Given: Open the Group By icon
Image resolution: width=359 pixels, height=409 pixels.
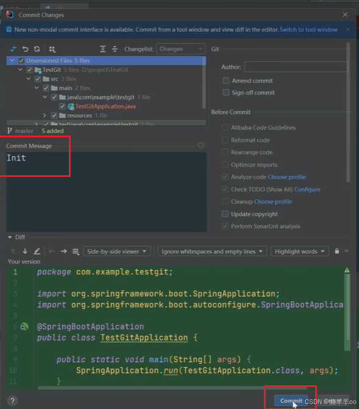Looking at the screenshot, I should point(52,49).
